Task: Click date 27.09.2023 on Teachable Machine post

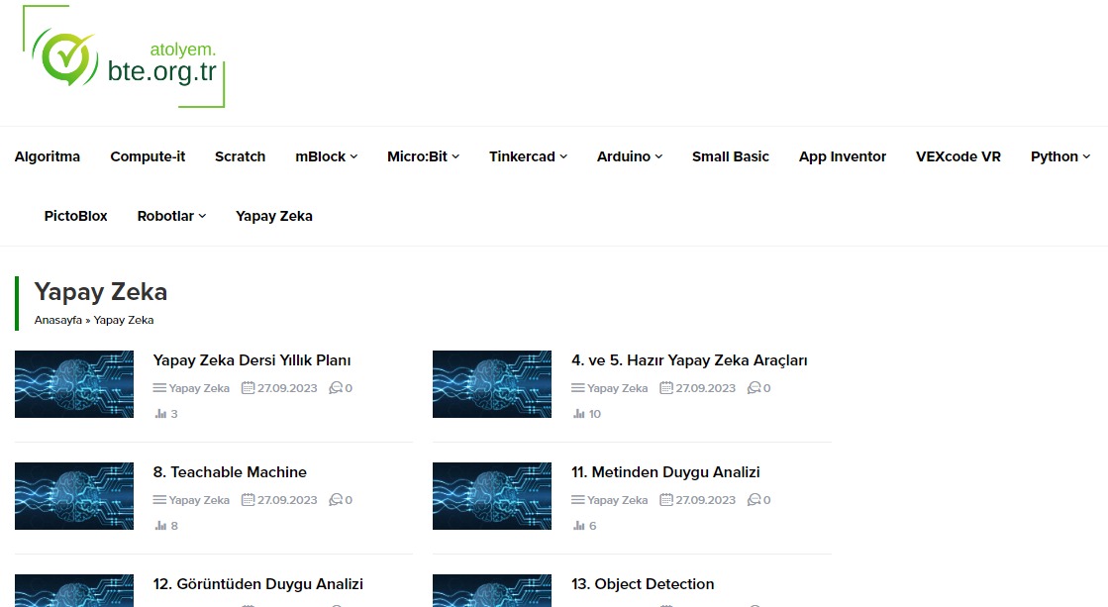Action: pos(287,500)
